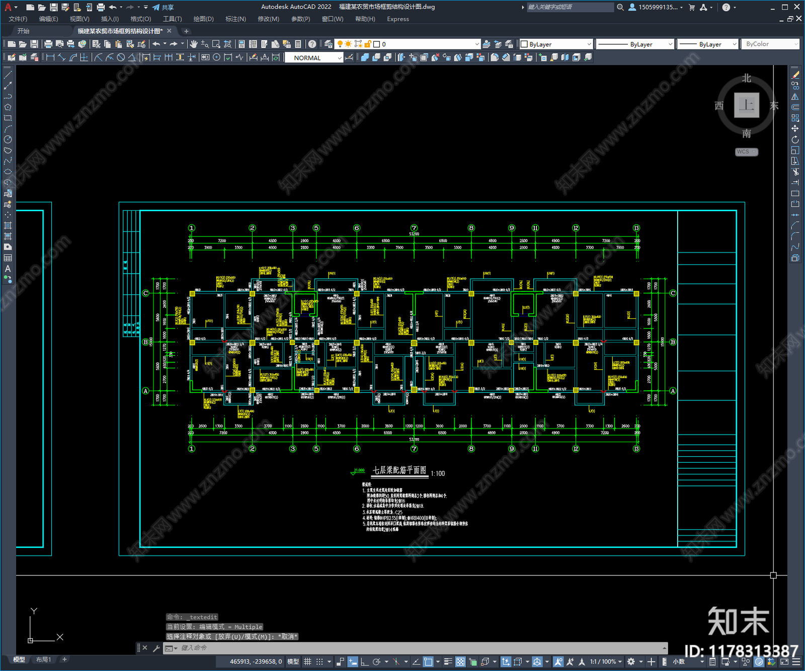The image size is (805, 671).
Task: Toggle lineweight display on the status bar
Action: (x=448, y=661)
